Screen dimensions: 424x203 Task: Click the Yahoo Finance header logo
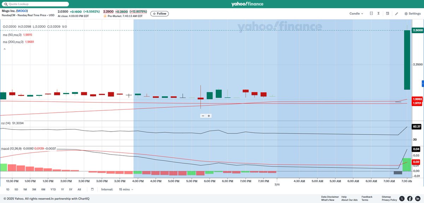coord(247,4)
